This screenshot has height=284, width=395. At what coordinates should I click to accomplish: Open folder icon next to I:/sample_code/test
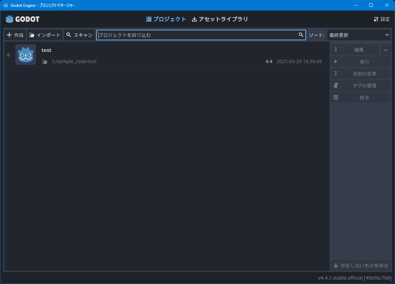[x=45, y=61]
